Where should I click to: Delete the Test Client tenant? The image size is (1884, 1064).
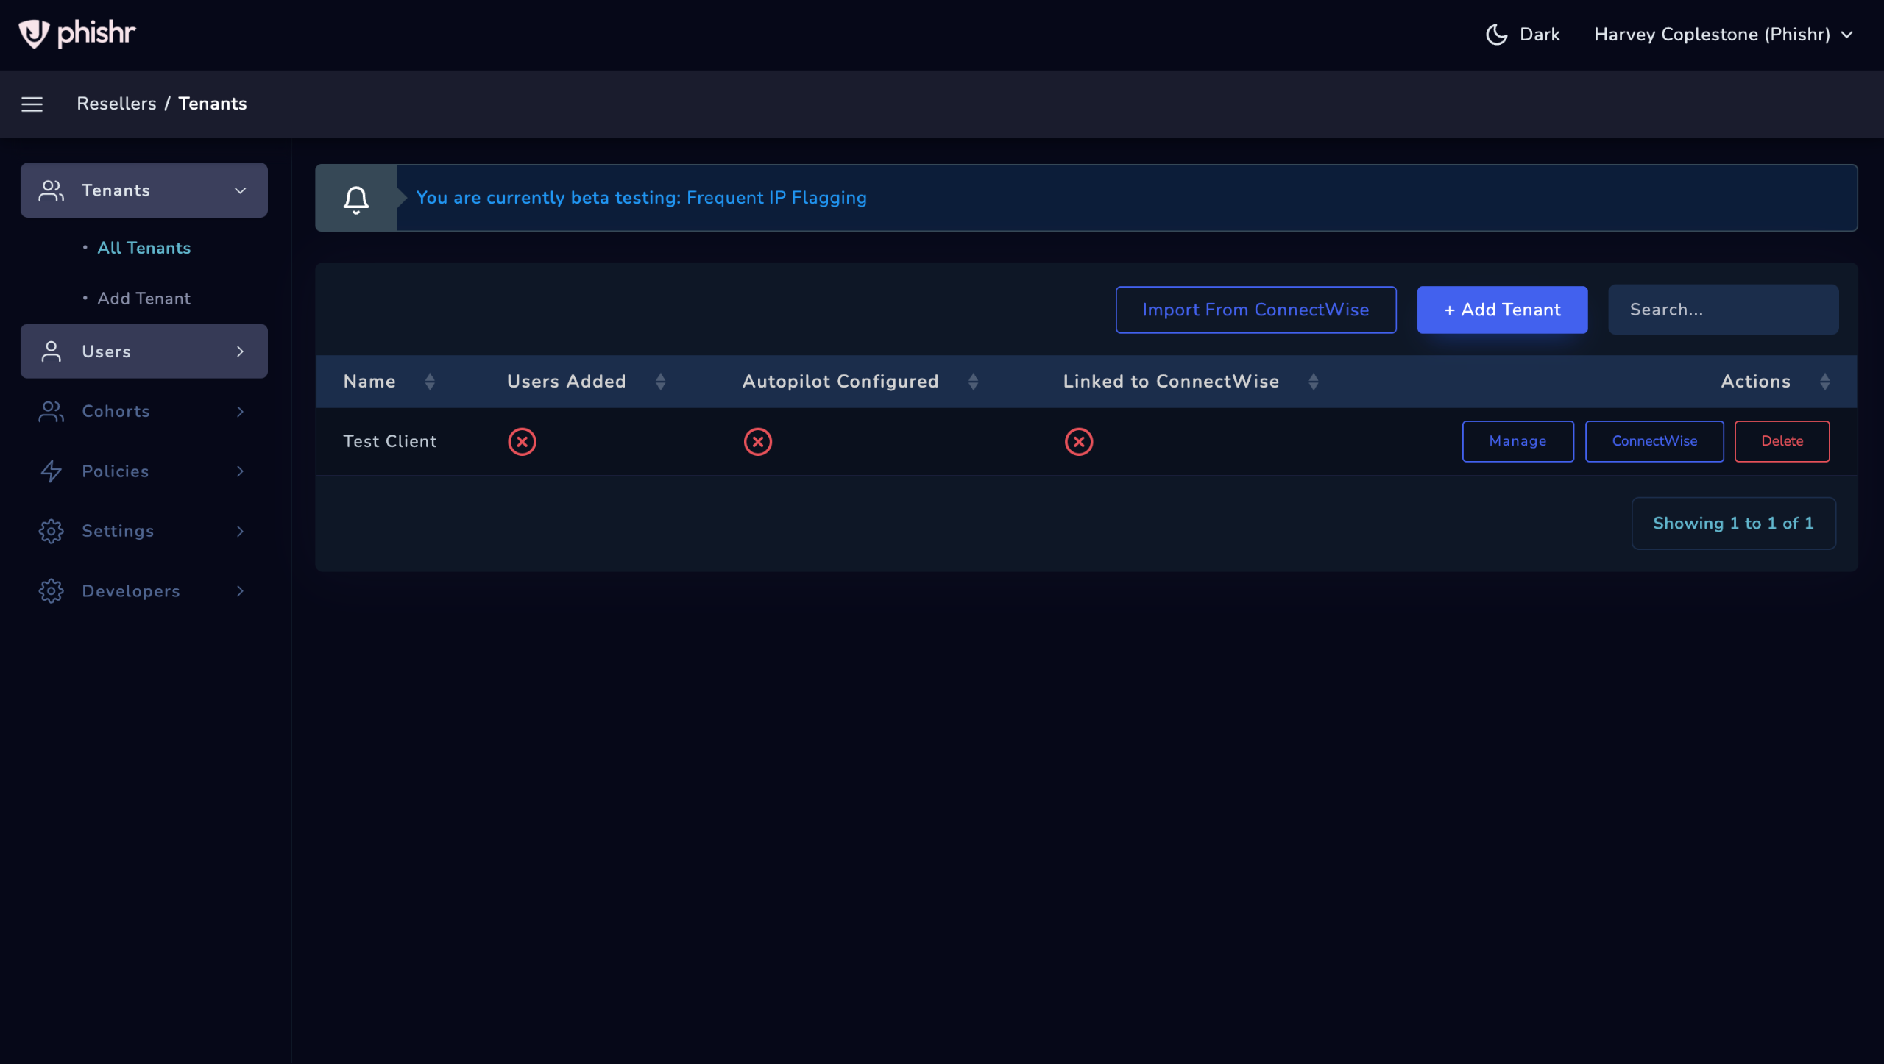(1781, 441)
